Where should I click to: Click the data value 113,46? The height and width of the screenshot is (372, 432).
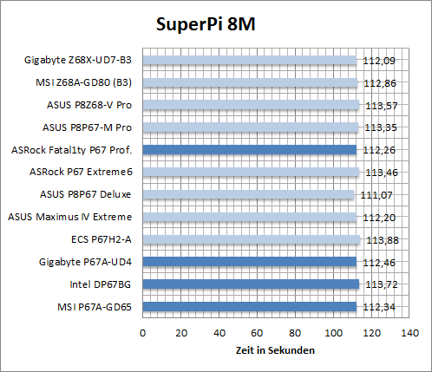382,173
